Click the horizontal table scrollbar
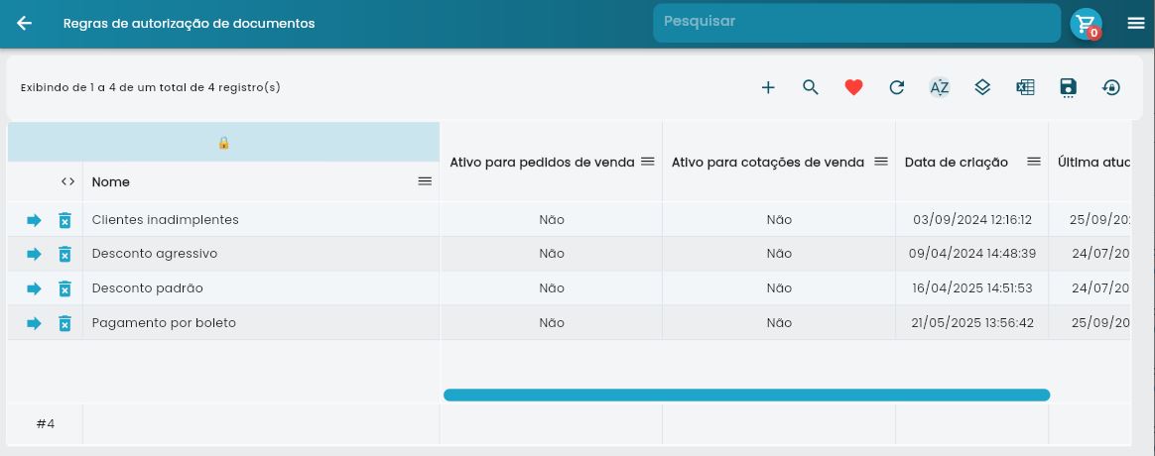The image size is (1155, 456). click(746, 395)
